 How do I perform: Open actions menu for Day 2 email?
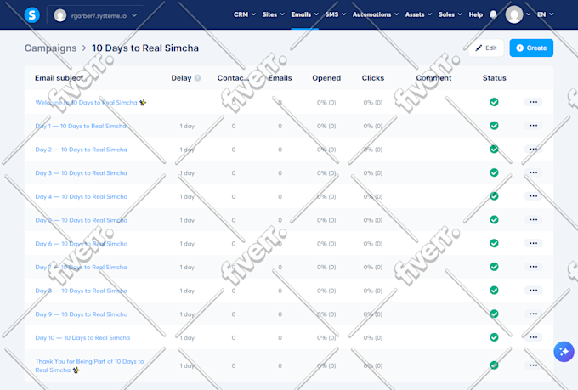(x=533, y=150)
